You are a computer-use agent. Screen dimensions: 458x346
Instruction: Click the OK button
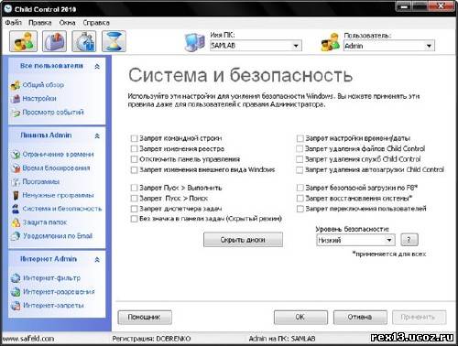[x=300, y=318]
